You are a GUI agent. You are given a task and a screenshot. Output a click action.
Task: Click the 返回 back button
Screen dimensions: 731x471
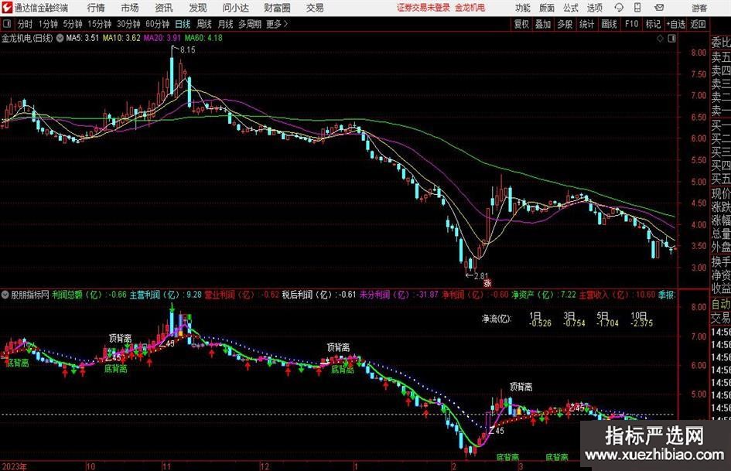(698, 24)
